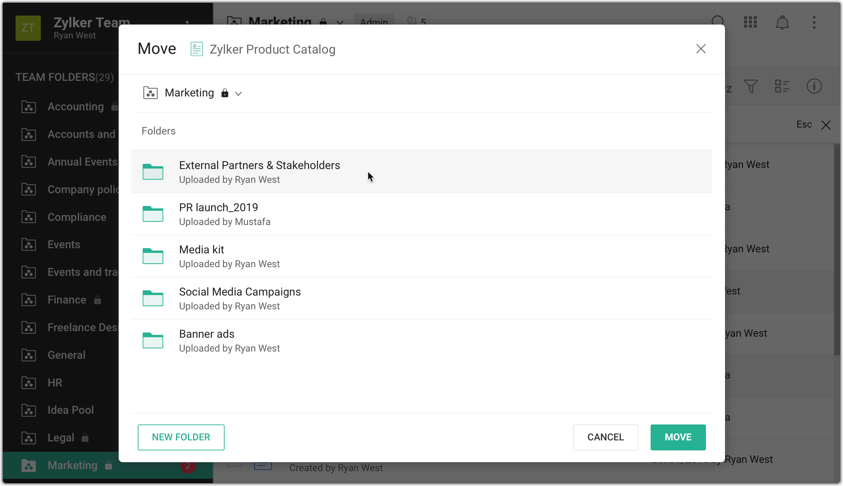Expand the Marketing location dropdown chevron
843x486 pixels.
point(238,94)
